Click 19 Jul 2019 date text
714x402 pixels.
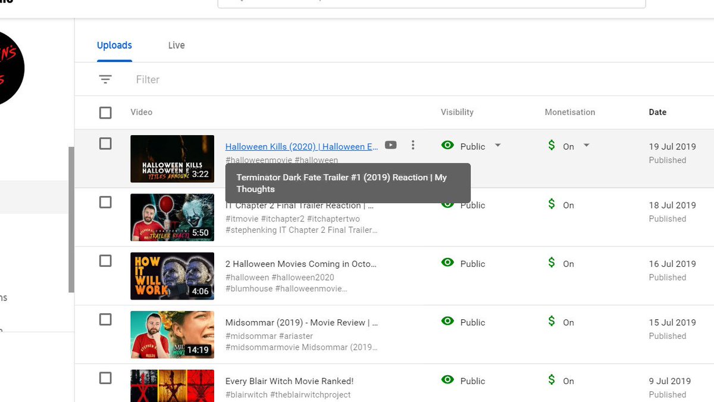672,147
